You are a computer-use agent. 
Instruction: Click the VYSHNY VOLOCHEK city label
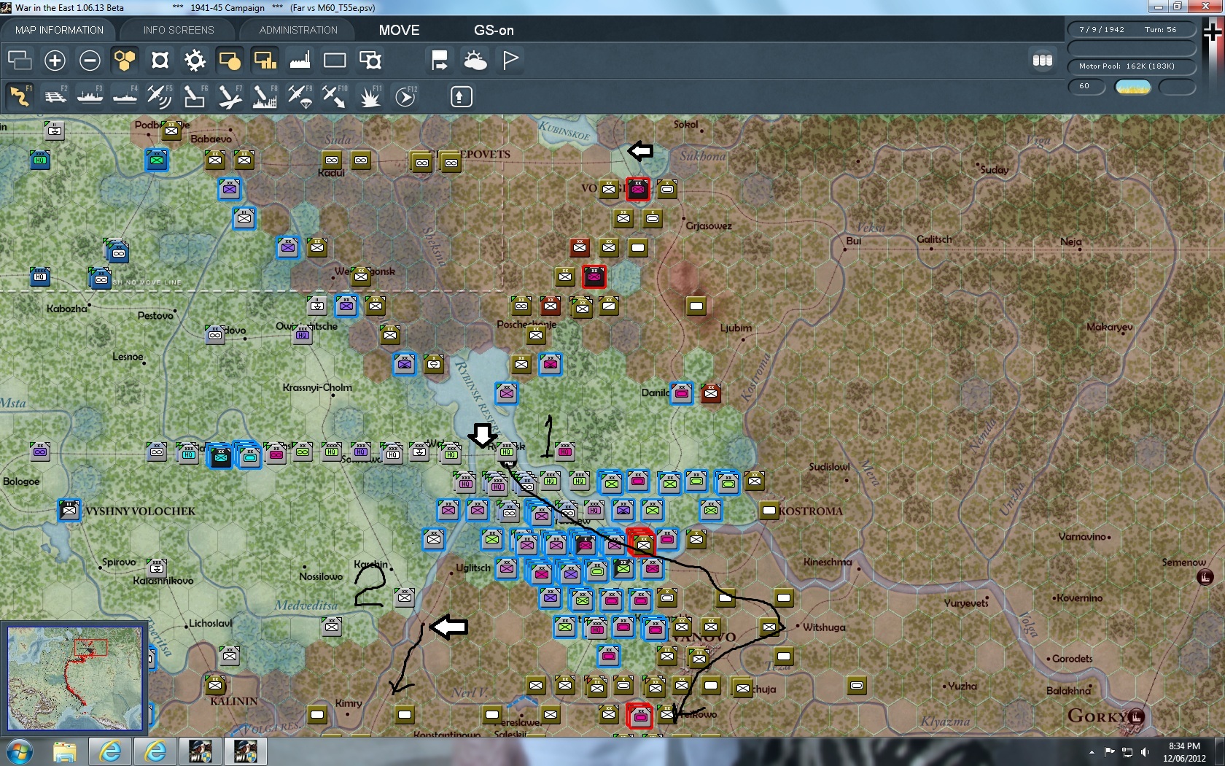[140, 511]
